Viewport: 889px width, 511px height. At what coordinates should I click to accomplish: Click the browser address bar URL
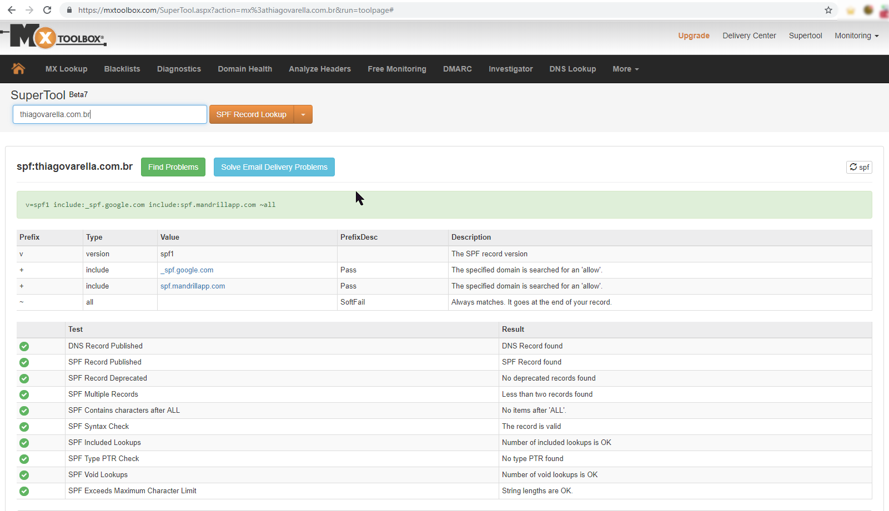(x=236, y=10)
